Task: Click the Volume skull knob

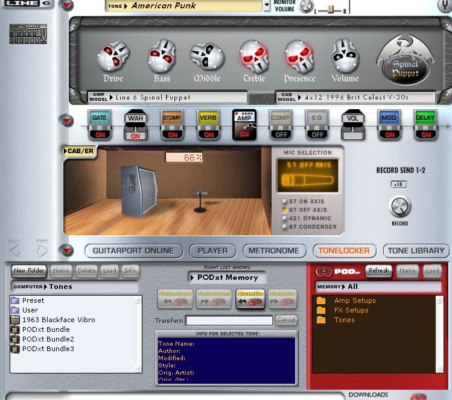Action: pos(345,56)
